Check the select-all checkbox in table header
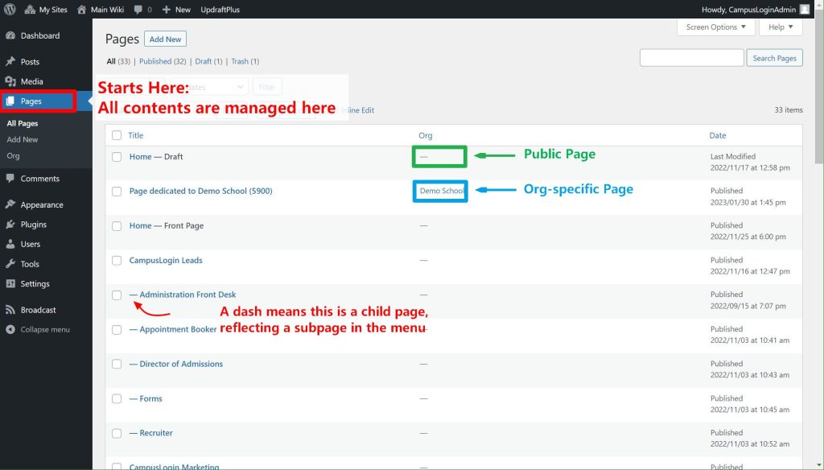Image resolution: width=824 pixels, height=470 pixels. (117, 135)
